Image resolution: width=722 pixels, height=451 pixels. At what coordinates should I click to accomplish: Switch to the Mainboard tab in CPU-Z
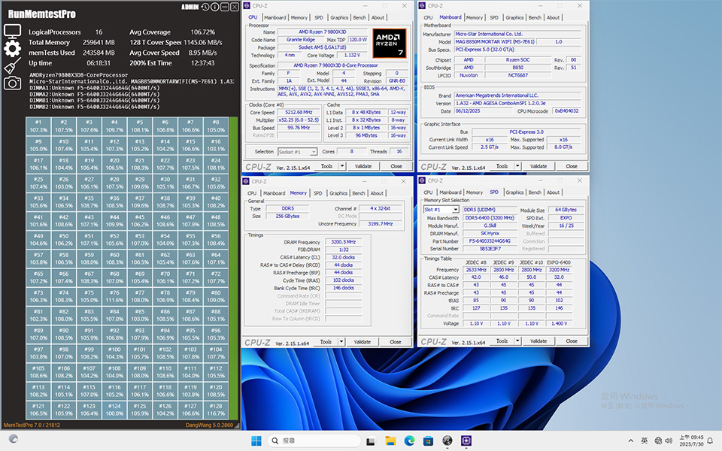(x=274, y=17)
